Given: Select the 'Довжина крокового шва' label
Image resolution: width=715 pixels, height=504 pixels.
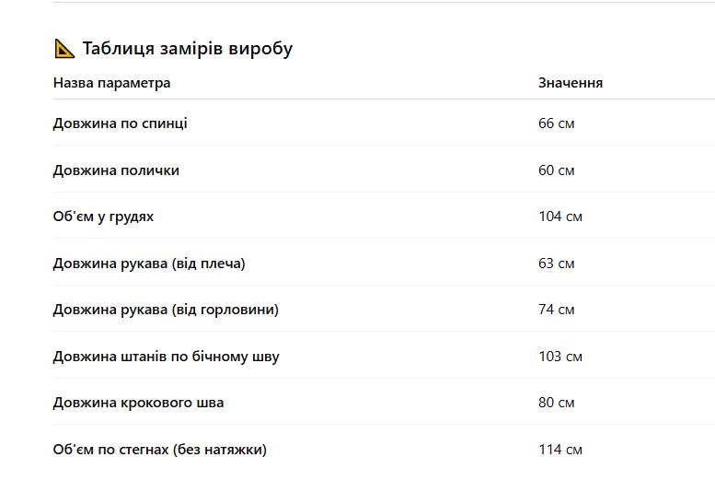Looking at the screenshot, I should coord(139,404).
